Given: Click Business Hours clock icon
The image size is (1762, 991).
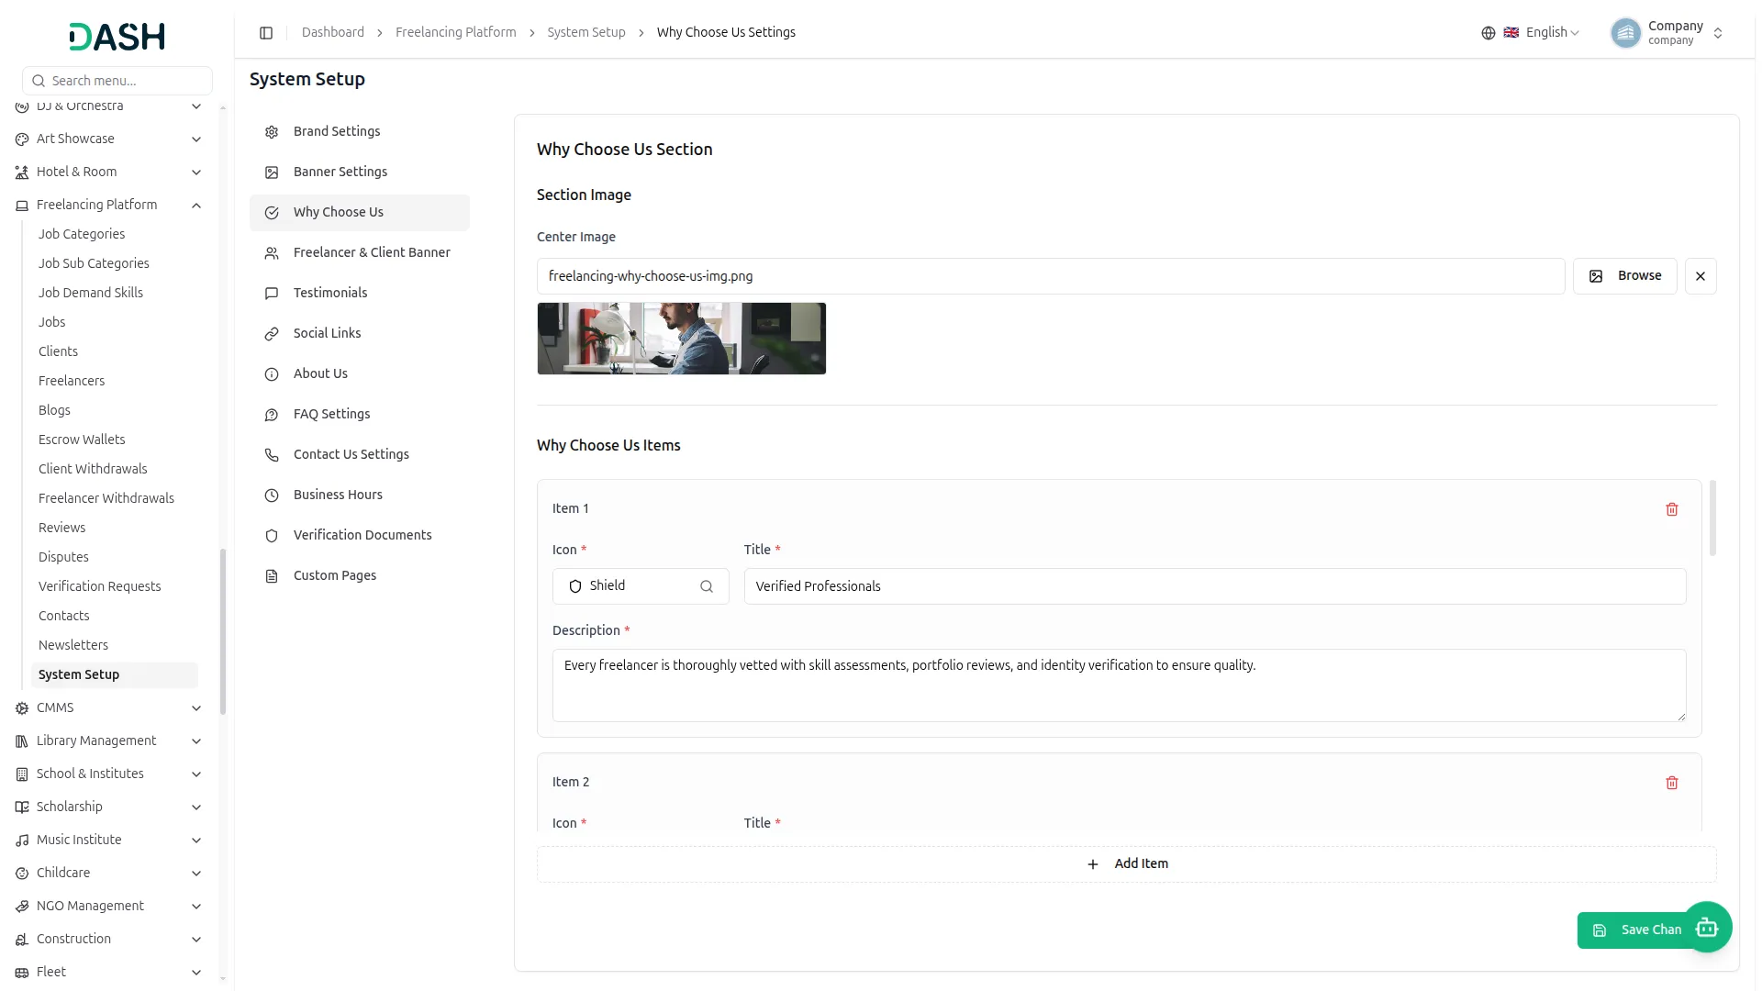Looking at the screenshot, I should (272, 495).
